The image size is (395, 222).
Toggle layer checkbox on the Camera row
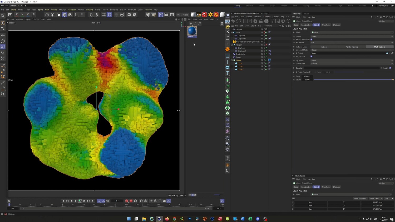[262, 29]
